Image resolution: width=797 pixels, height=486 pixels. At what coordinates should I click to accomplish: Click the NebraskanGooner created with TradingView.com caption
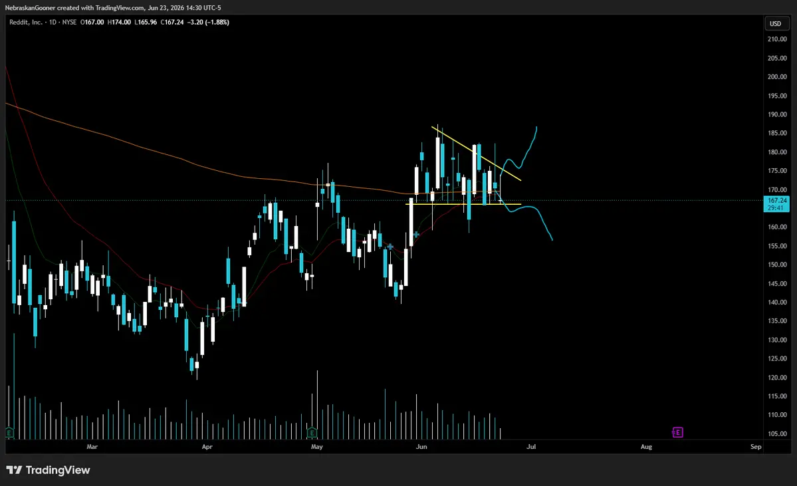(x=113, y=8)
